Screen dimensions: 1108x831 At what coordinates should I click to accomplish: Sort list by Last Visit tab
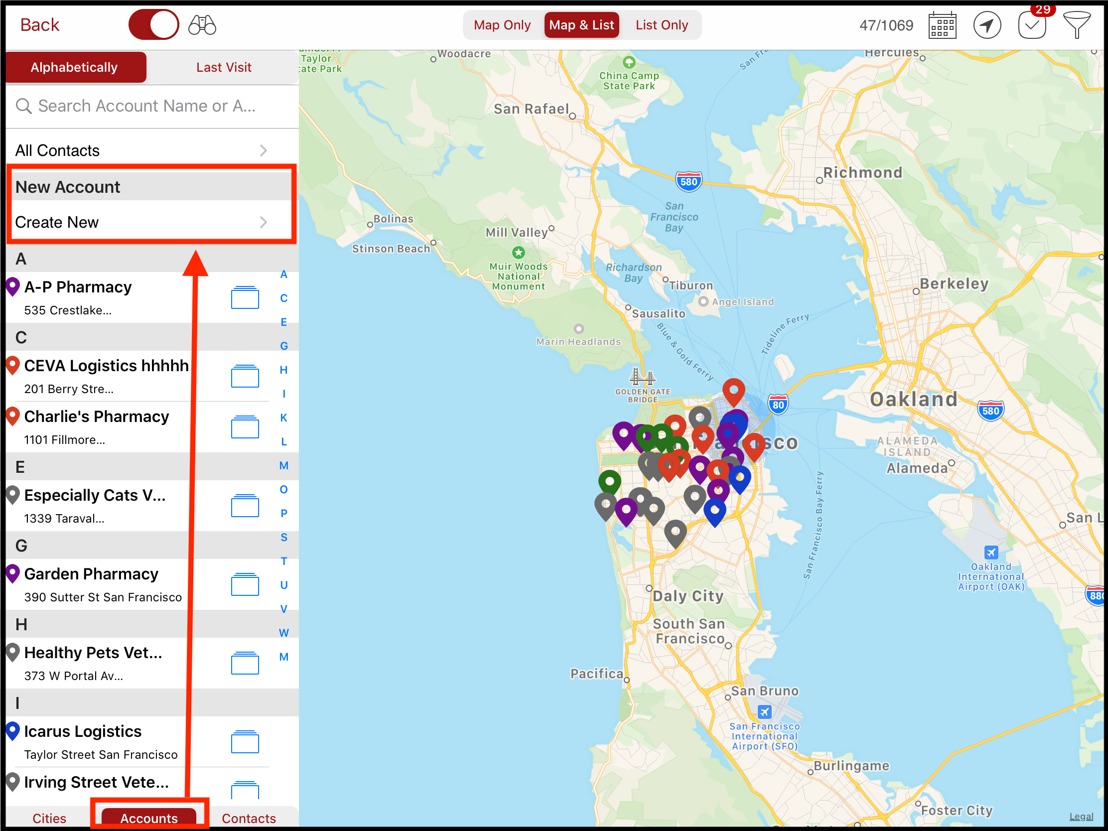click(x=223, y=67)
